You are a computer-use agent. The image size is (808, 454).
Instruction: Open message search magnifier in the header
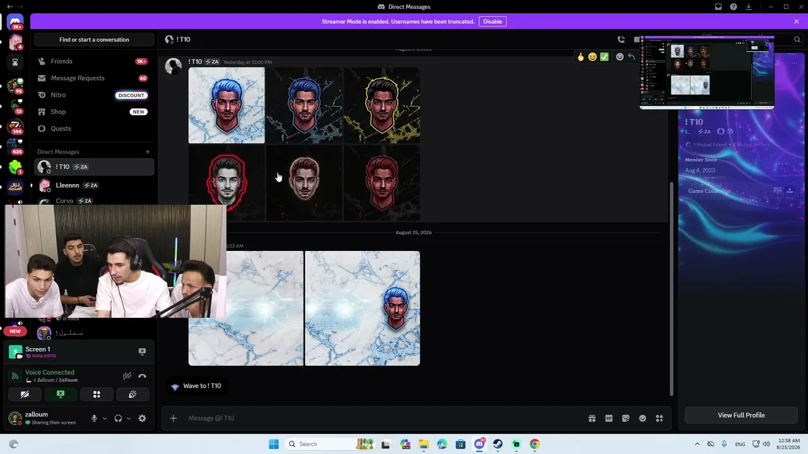(797, 39)
